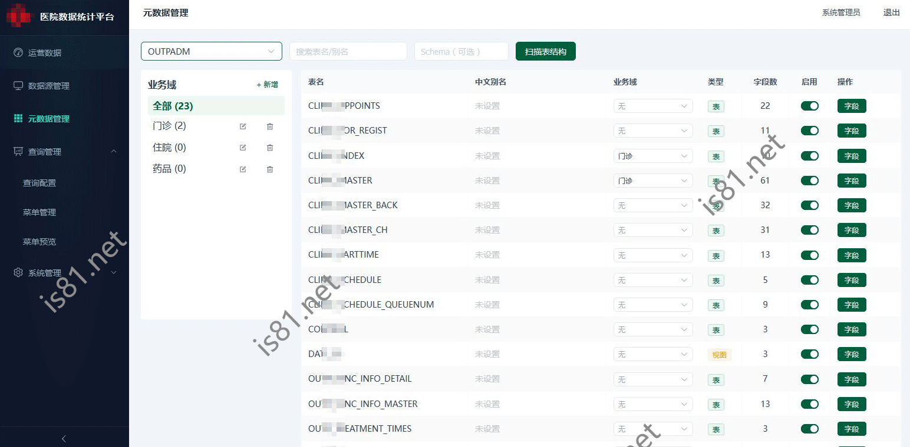Click 字段 button for 5-field CHEDULE row
910x447 pixels.
click(852, 280)
